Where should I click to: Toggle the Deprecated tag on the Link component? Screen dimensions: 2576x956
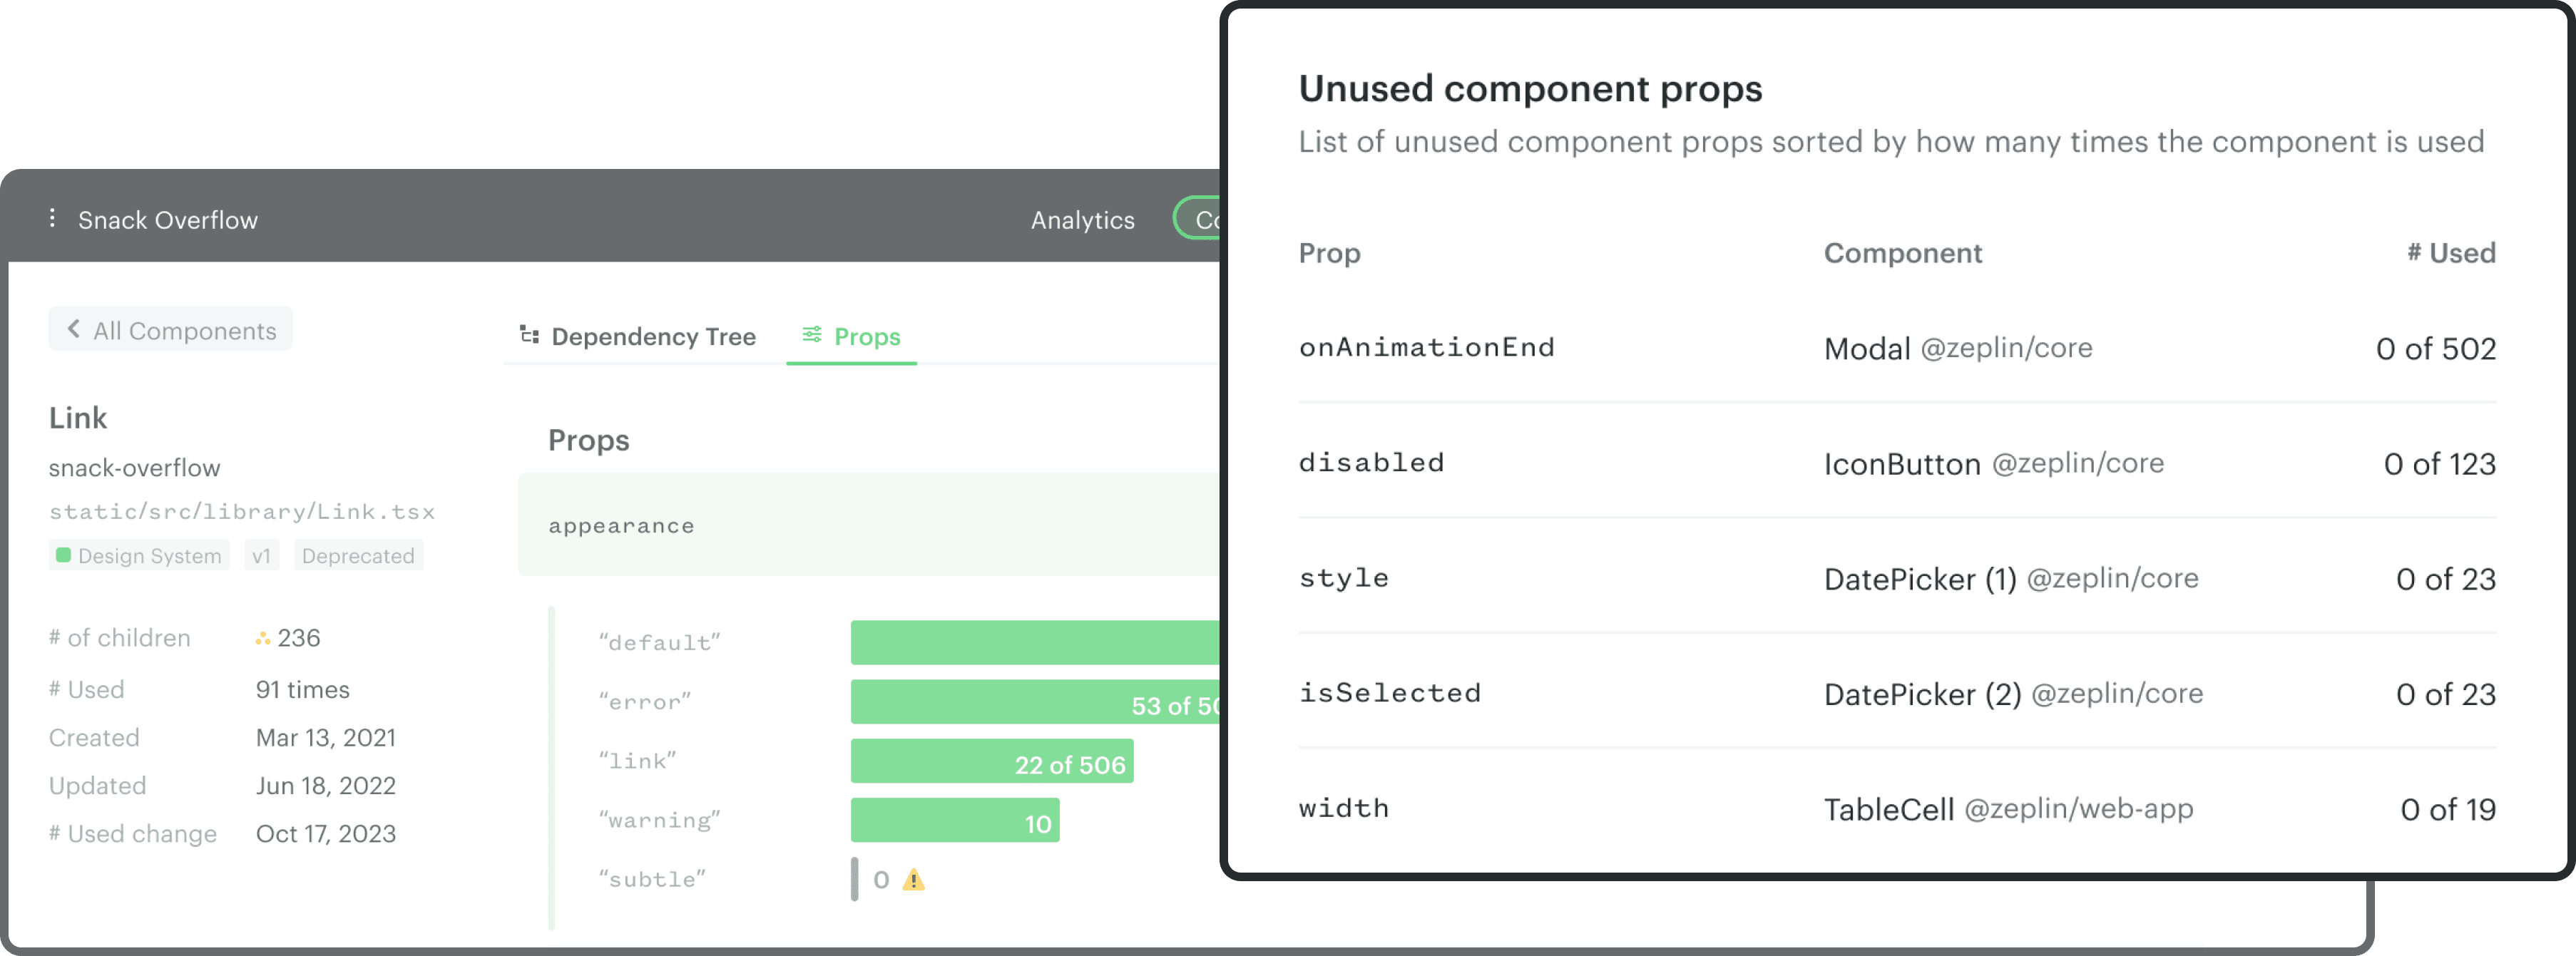coord(357,555)
